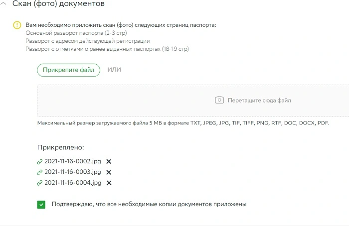Click the Максимальный размер загружаемого файла hint text
This screenshot has width=349, height=226.
[183, 123]
